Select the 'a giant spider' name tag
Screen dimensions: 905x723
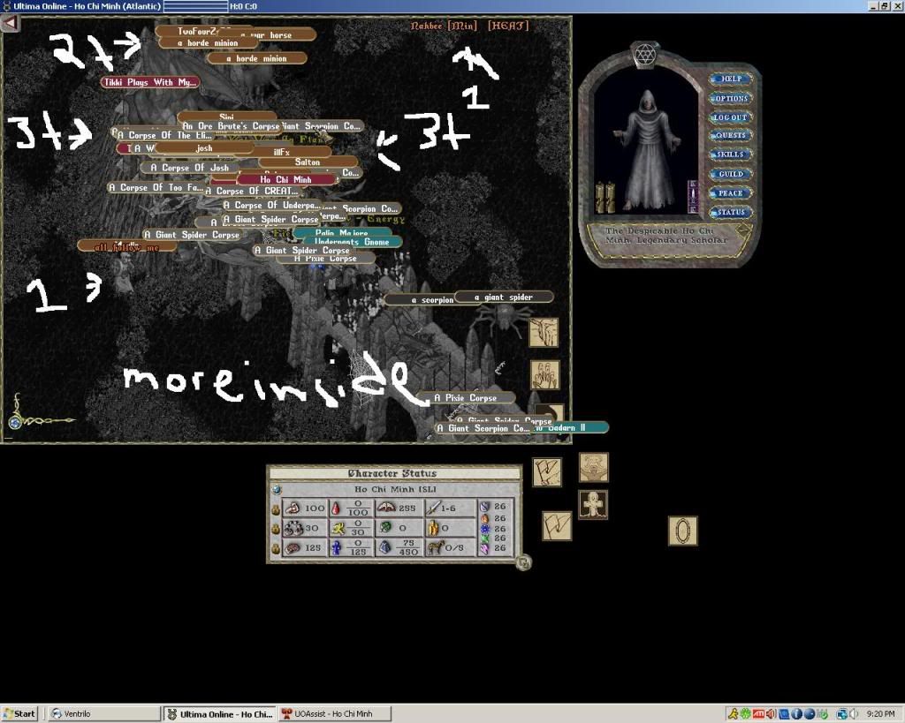point(504,297)
